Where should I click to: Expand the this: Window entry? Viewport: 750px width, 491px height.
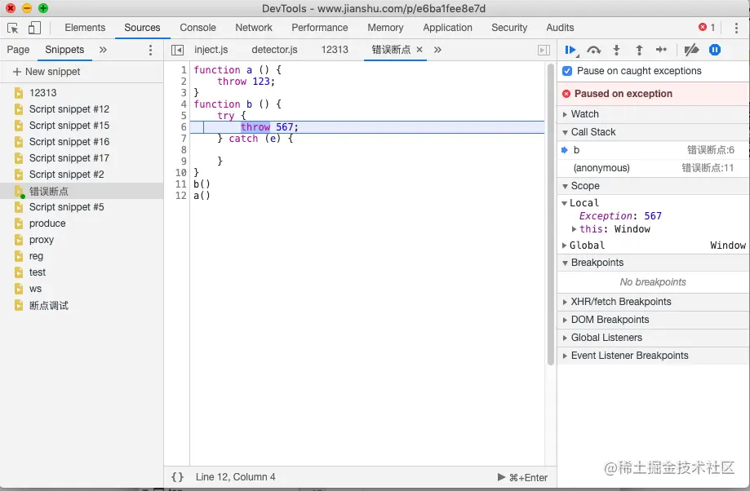pyautogui.click(x=574, y=229)
